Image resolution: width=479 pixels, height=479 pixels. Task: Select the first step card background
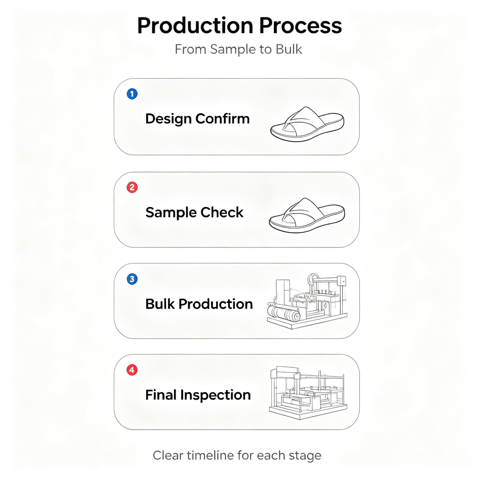pos(237,117)
